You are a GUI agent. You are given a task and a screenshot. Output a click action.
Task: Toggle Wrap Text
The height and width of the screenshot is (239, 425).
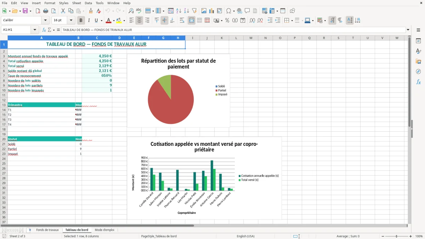point(182,21)
